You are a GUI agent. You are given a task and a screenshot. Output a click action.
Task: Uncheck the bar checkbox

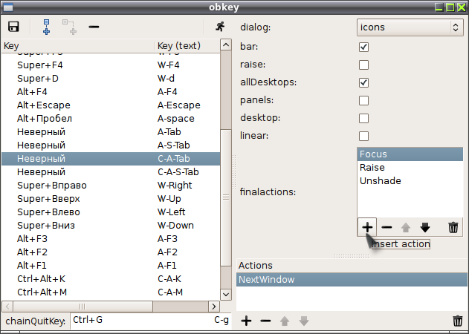pyautogui.click(x=363, y=47)
